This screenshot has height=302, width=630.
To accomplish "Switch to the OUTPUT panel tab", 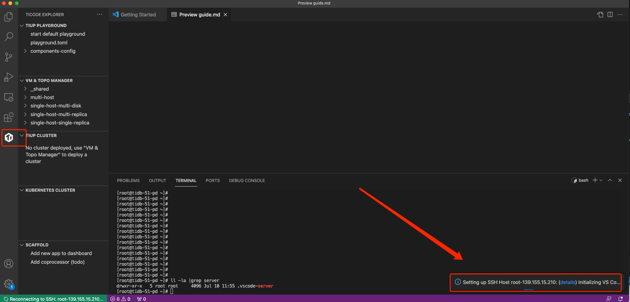I will pos(157,180).
